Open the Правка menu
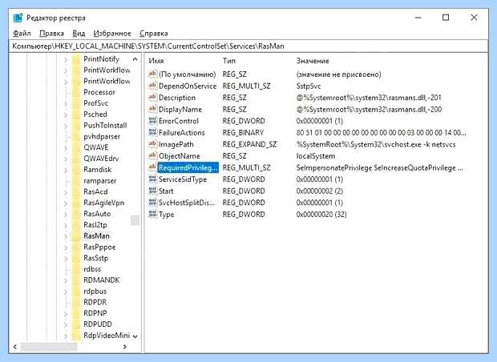The width and height of the screenshot is (497, 362). (51, 34)
